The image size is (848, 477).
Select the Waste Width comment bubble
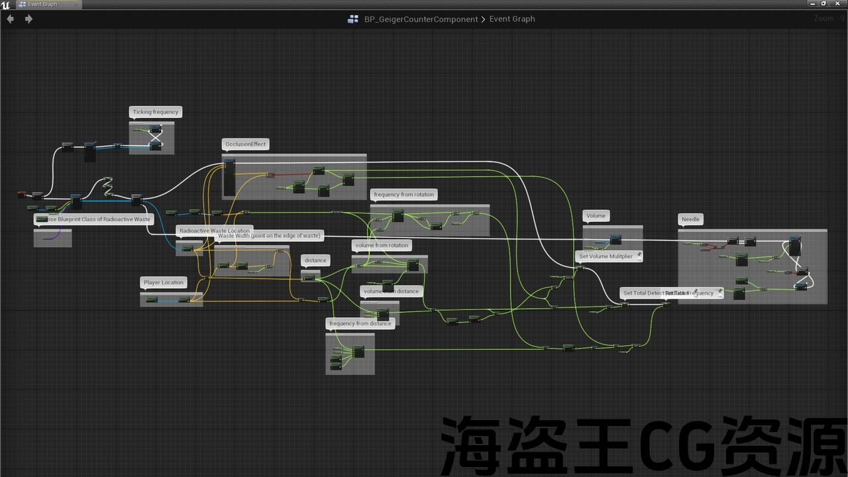[269, 236]
